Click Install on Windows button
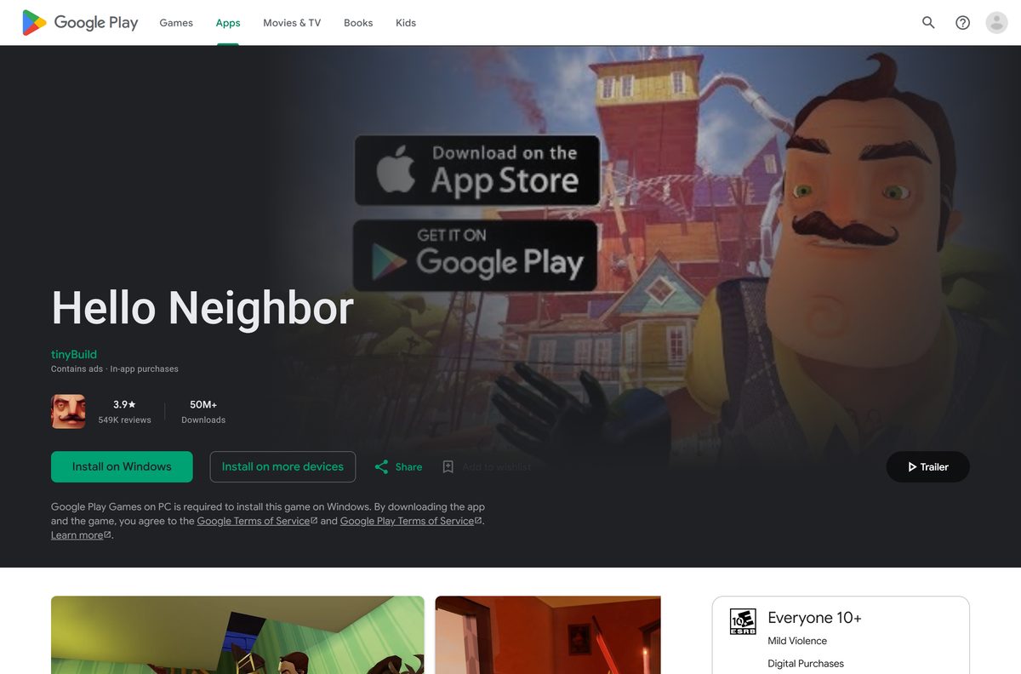 [x=122, y=466]
